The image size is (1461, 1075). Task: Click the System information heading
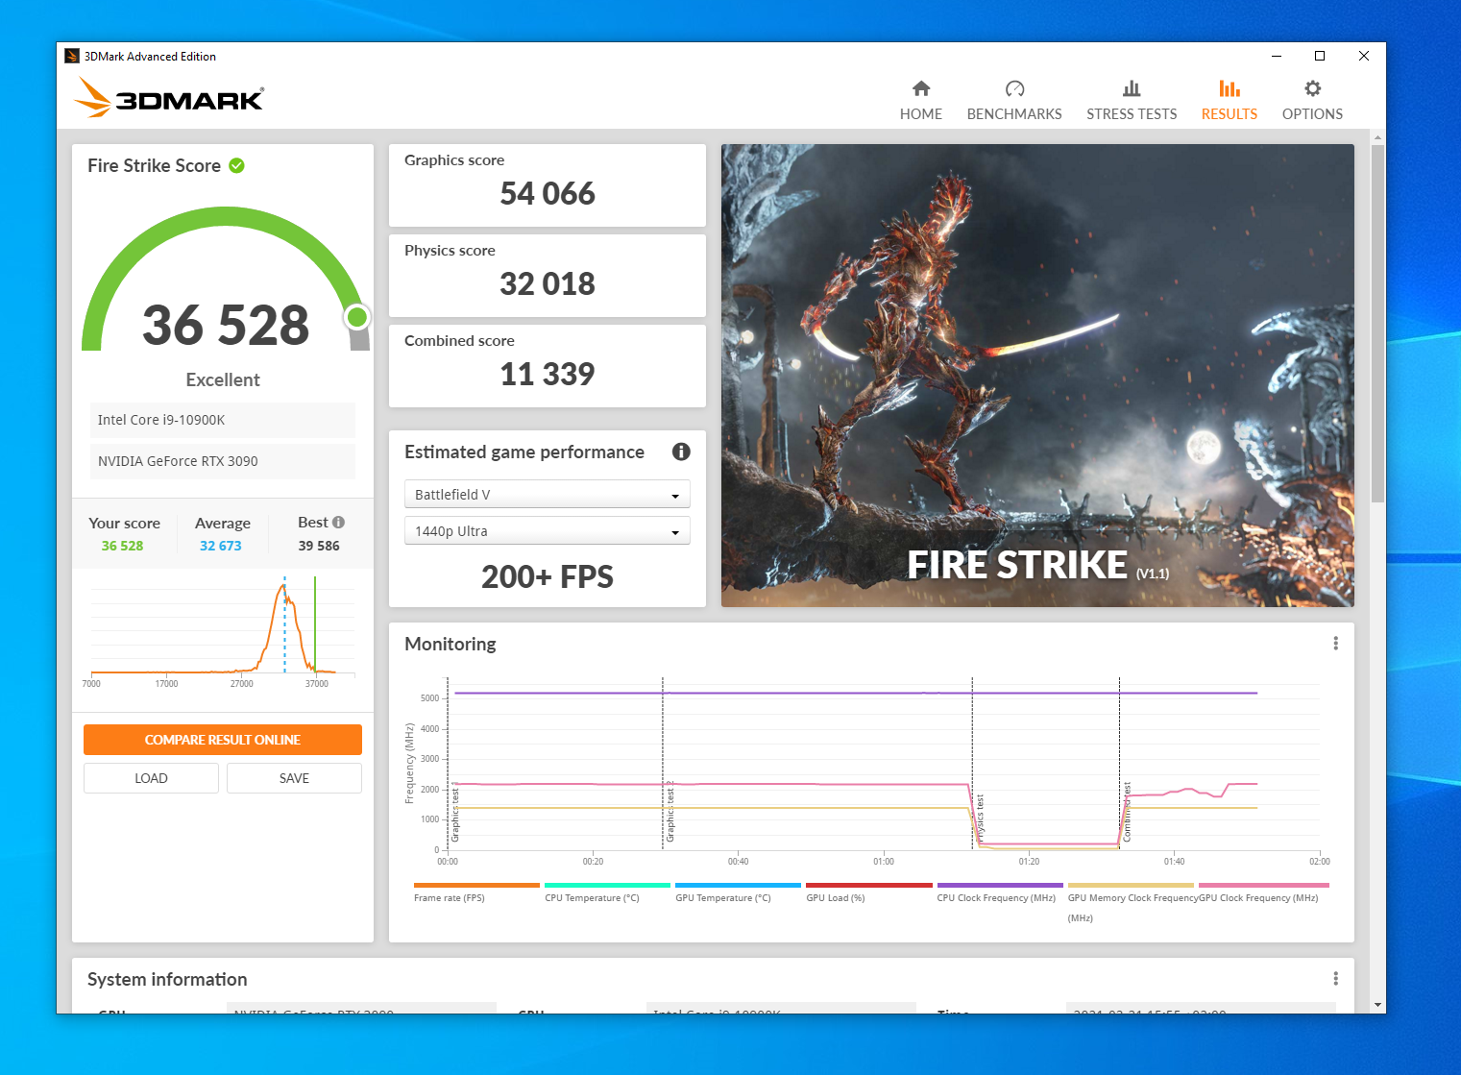pyautogui.click(x=167, y=979)
